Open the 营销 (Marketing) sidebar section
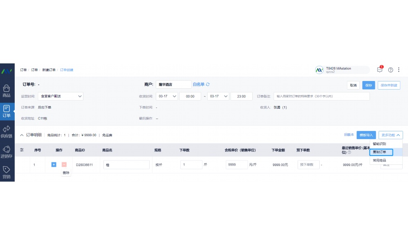The height and width of the screenshot is (245, 408). click(x=7, y=172)
